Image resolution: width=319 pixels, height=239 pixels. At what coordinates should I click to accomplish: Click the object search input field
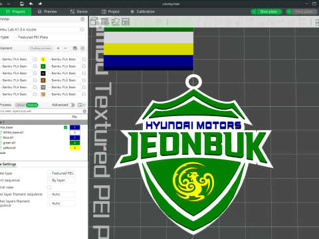coord(41,111)
